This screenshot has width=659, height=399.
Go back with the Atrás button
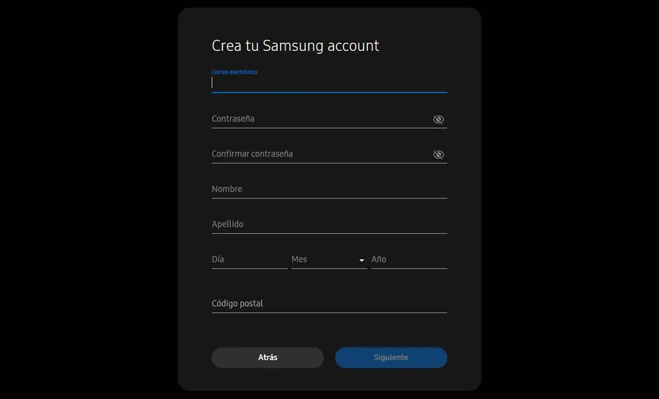coord(267,357)
